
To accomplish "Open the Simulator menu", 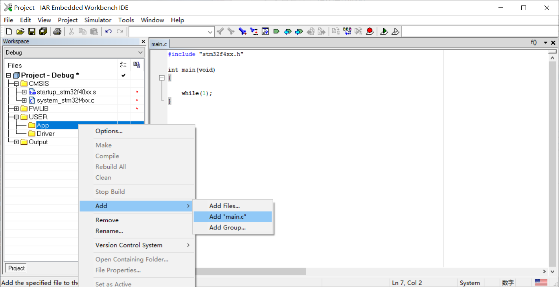I will coord(98,20).
